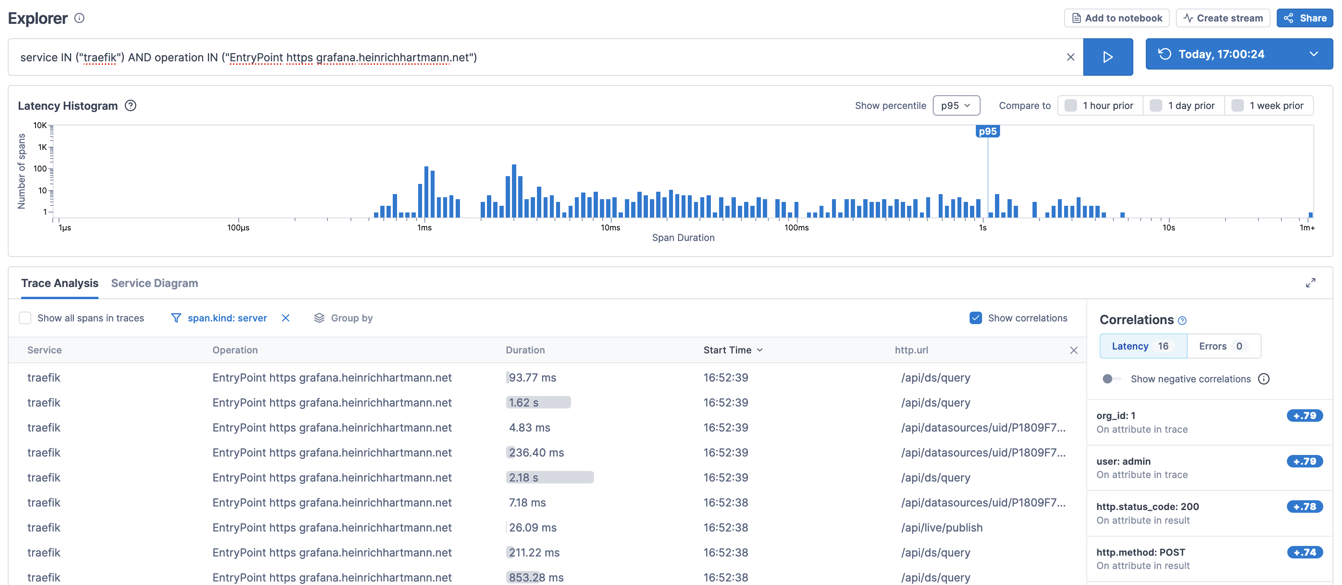This screenshot has width=1342, height=585.
Task: Open the trace with duration 236.40 ms
Action: click(x=547, y=452)
